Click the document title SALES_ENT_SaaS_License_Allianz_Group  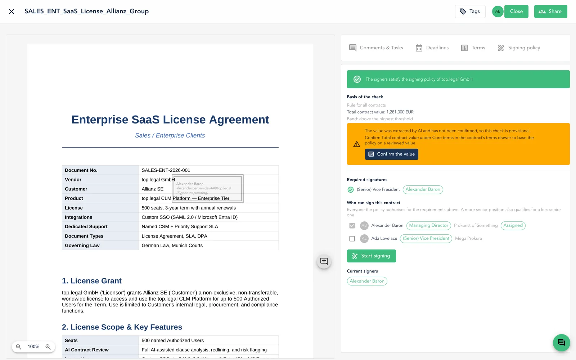tap(86, 11)
